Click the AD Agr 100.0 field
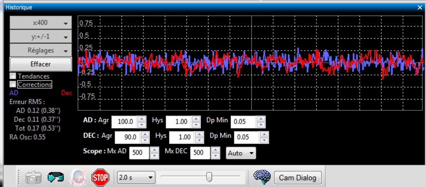Image resolution: width=426 pixels, height=187 pixels. [x=125, y=122]
